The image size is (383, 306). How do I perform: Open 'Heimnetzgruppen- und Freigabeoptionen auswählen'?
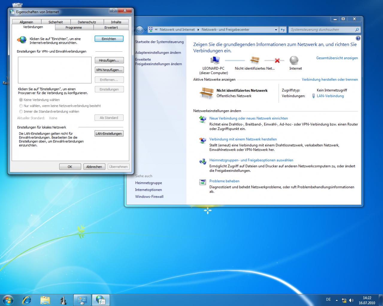tap(251, 160)
